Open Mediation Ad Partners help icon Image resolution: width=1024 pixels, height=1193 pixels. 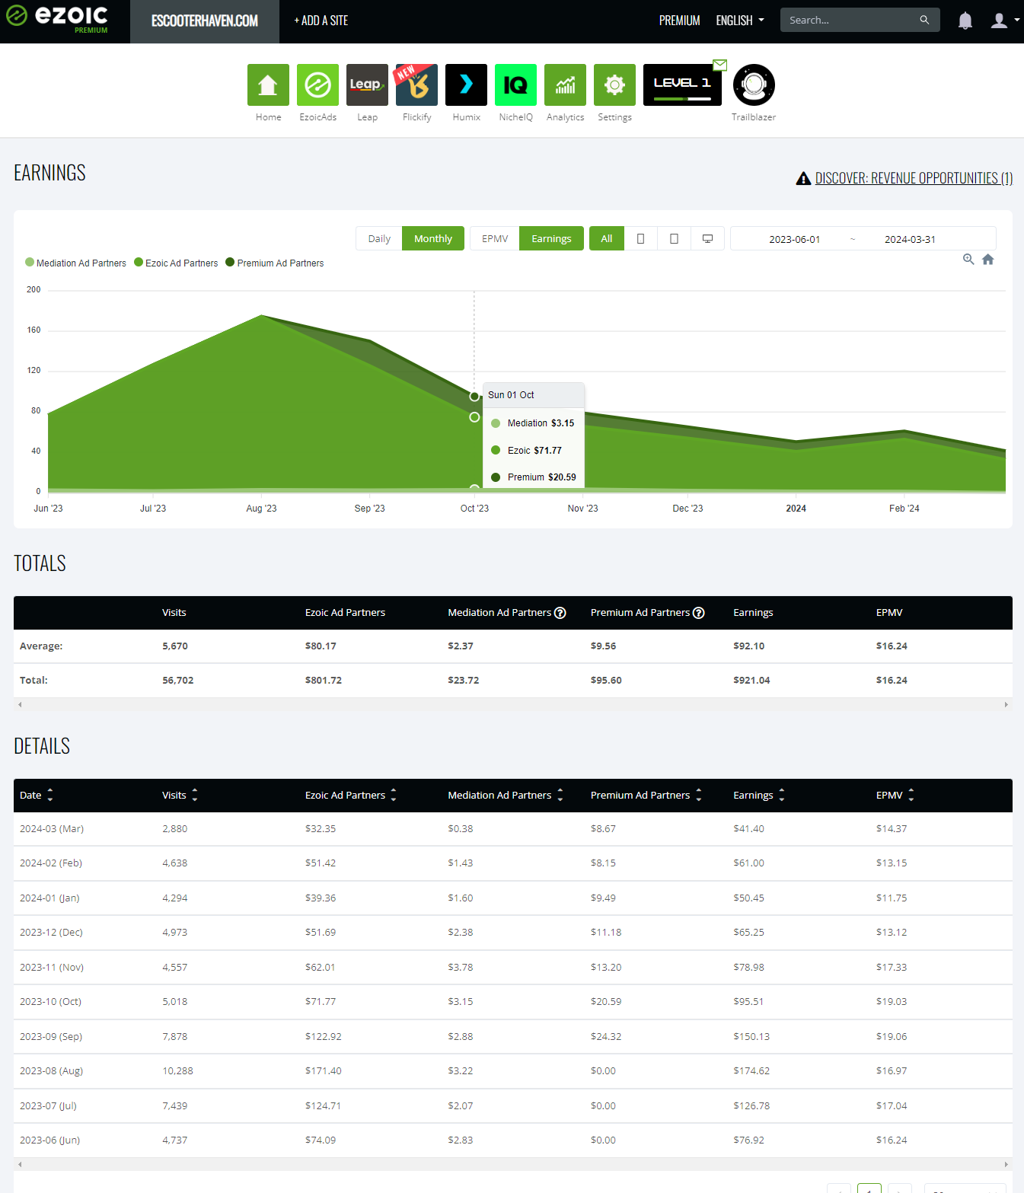tap(560, 613)
